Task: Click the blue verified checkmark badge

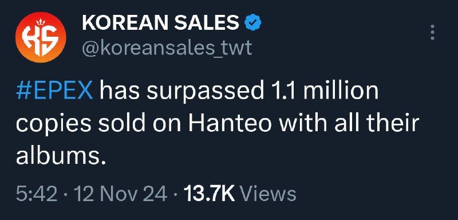Action: pyautogui.click(x=252, y=23)
